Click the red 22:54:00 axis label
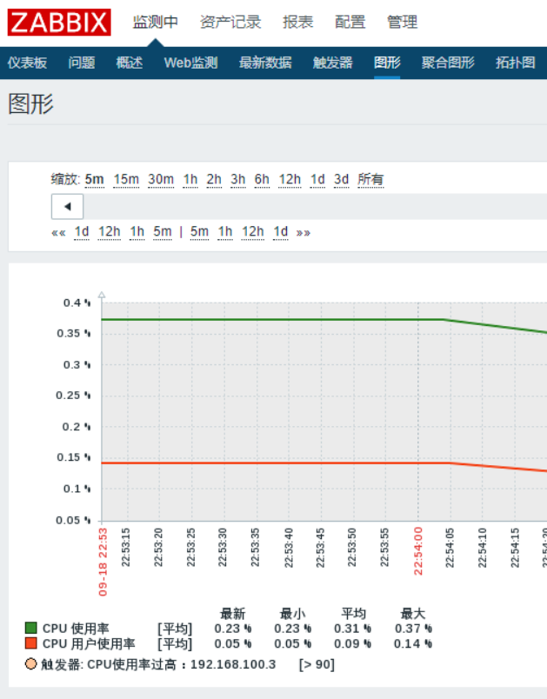This screenshot has height=699, width=547. click(417, 551)
